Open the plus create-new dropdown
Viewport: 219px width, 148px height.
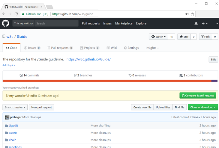pyautogui.click(x=204, y=23)
